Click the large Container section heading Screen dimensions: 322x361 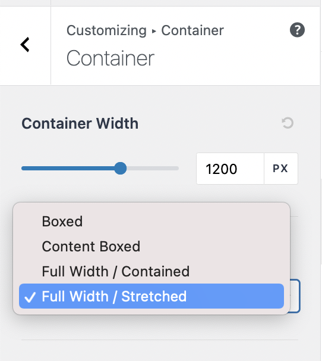coord(111,58)
